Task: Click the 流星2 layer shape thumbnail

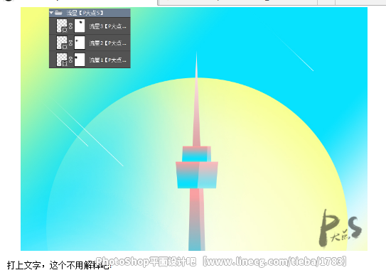Action: click(x=62, y=43)
